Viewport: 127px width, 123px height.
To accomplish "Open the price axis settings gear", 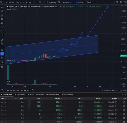I will click(124, 87).
